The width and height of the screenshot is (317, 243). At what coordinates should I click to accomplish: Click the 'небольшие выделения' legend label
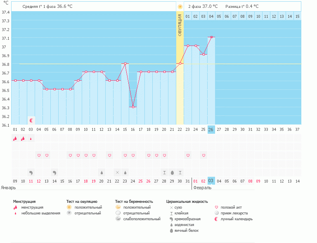tap(41, 213)
